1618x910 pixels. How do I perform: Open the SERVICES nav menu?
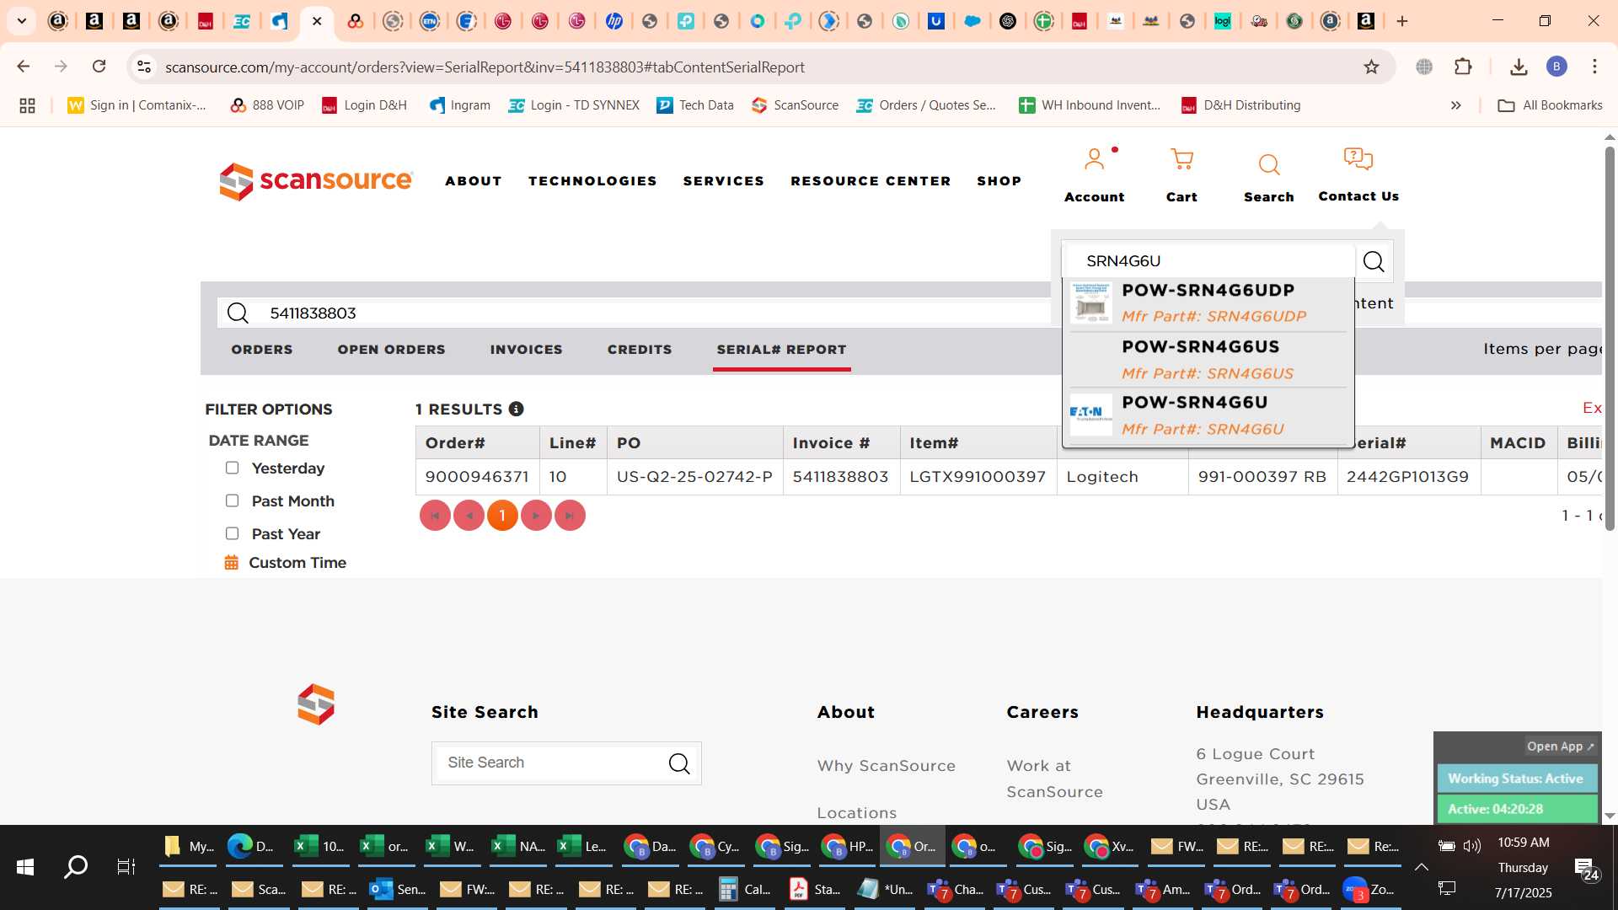pyautogui.click(x=723, y=181)
